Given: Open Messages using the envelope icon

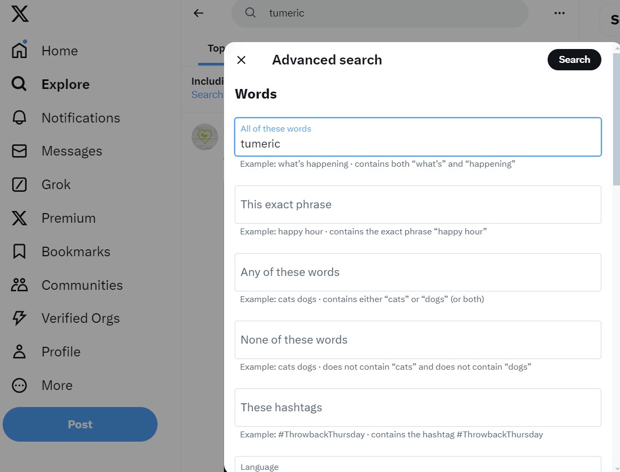Looking at the screenshot, I should tap(19, 151).
